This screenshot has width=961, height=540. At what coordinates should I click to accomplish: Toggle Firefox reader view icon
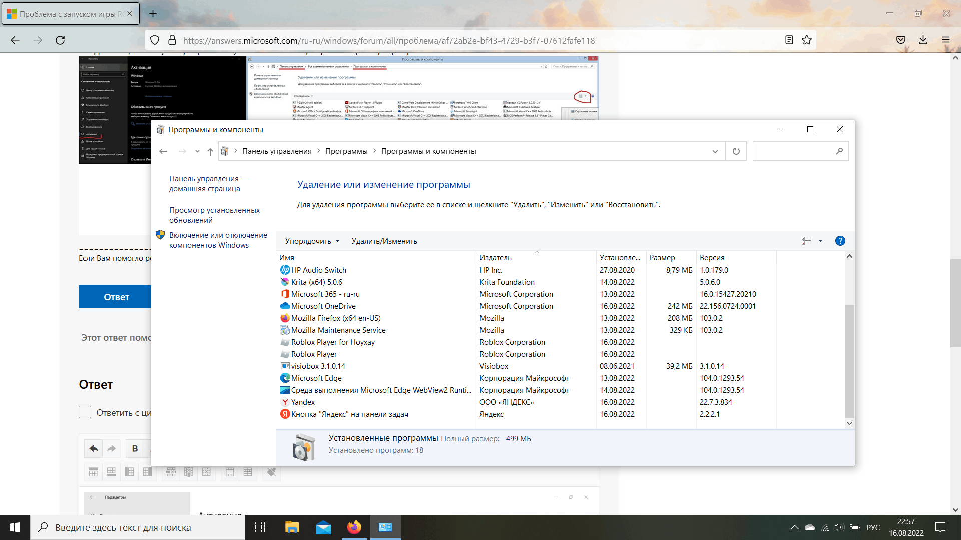(789, 40)
